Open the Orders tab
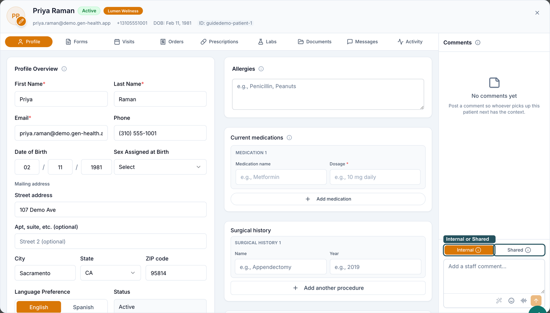 pyautogui.click(x=172, y=42)
